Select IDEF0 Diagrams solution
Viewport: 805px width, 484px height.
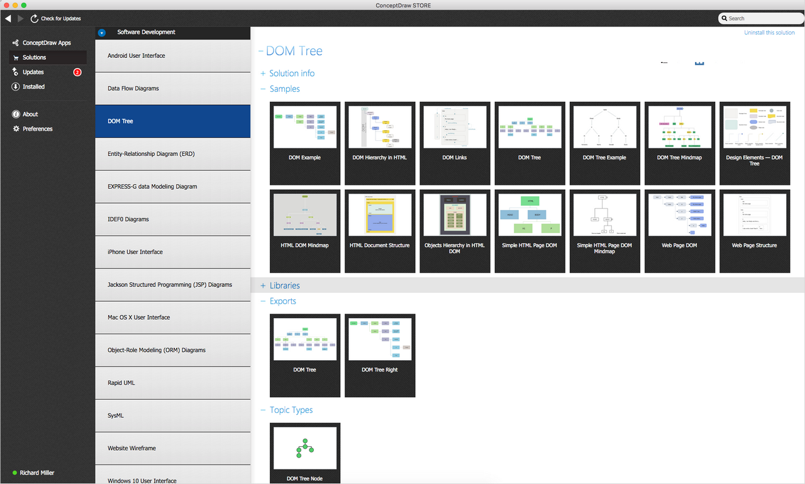coord(173,219)
